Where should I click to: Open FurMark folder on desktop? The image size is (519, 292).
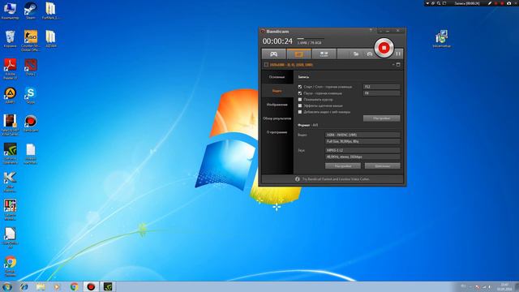coord(50,11)
